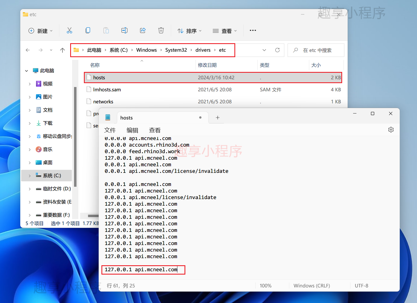Image resolution: width=417 pixels, height=303 pixels.
Task: Open the New (新建) dropdown button
Action: click(41, 31)
